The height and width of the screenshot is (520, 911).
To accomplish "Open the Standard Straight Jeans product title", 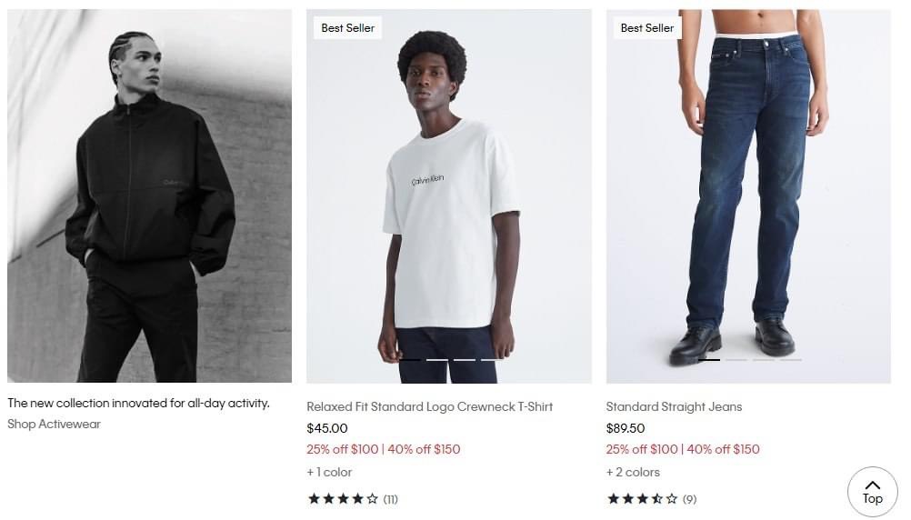I will coord(674,406).
